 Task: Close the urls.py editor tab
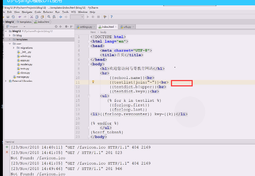133,27
